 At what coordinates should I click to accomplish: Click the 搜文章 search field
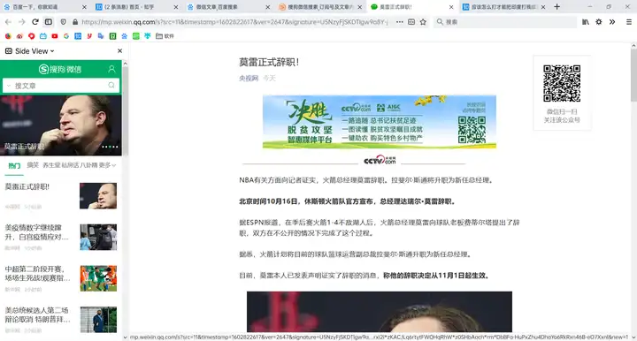(x=60, y=86)
